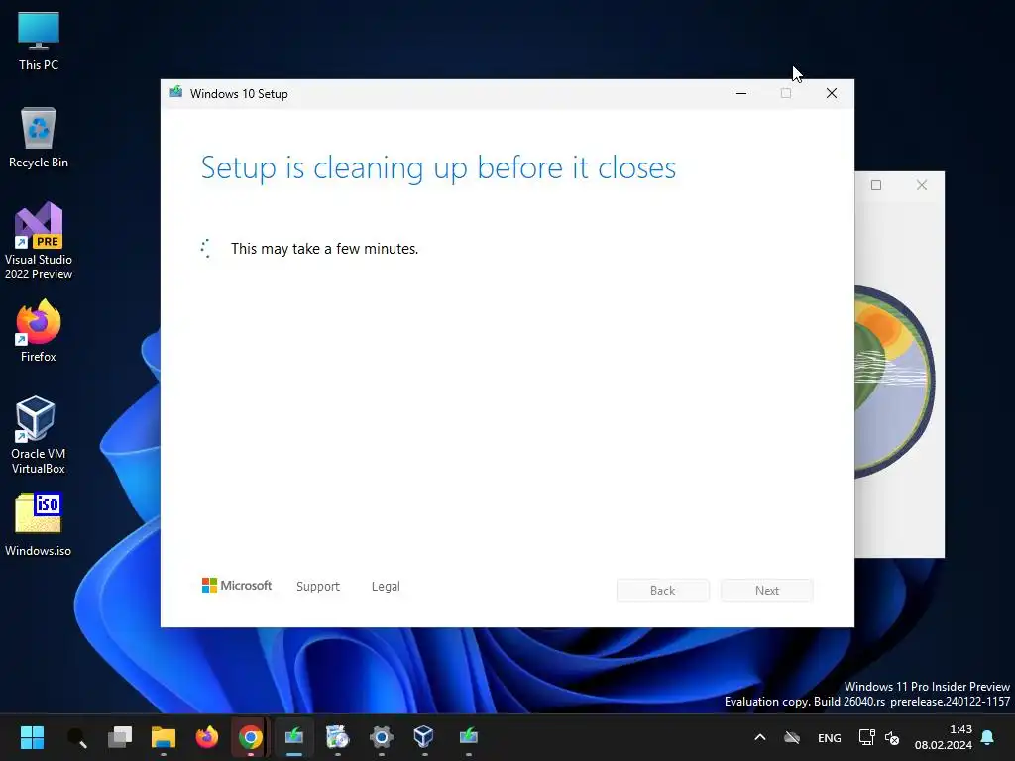Click the Back button in Setup
Image resolution: width=1015 pixels, height=761 pixels.
[663, 591]
